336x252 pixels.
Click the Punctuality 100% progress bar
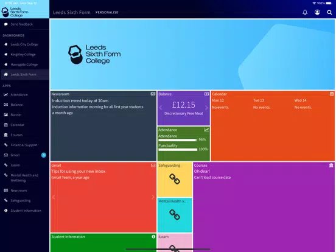point(178,150)
